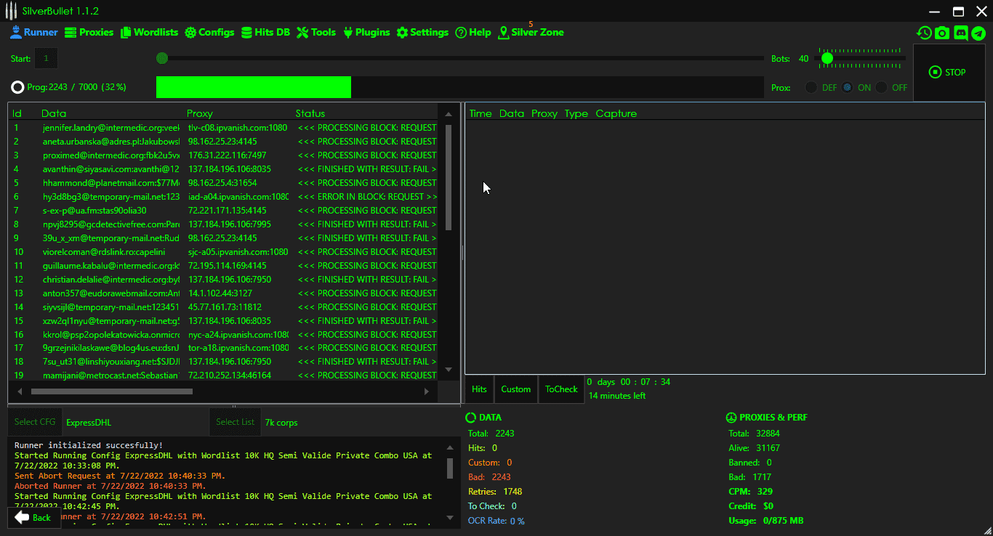Click the Proxies stack icon

point(71,33)
